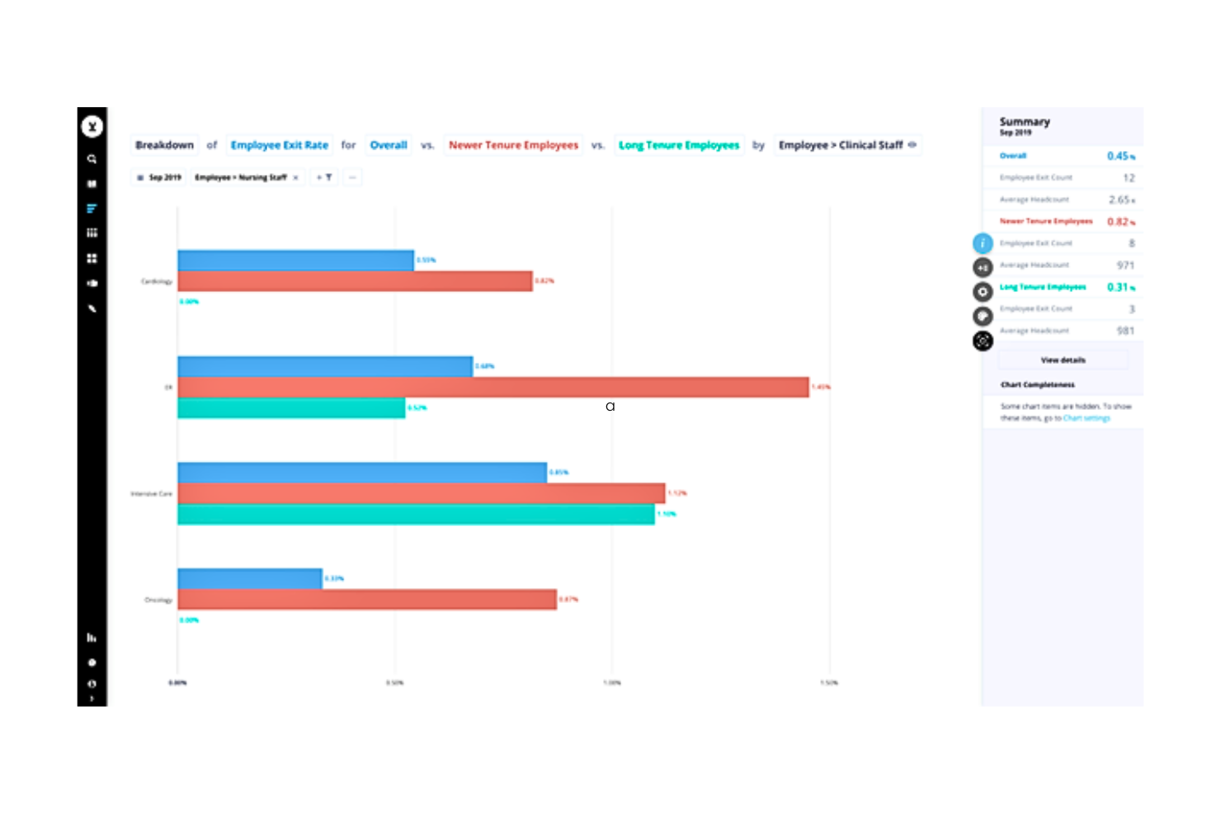Select the edit pencil icon in sidebar
Image resolution: width=1221 pixels, height=814 pixels.
pyautogui.click(x=92, y=308)
